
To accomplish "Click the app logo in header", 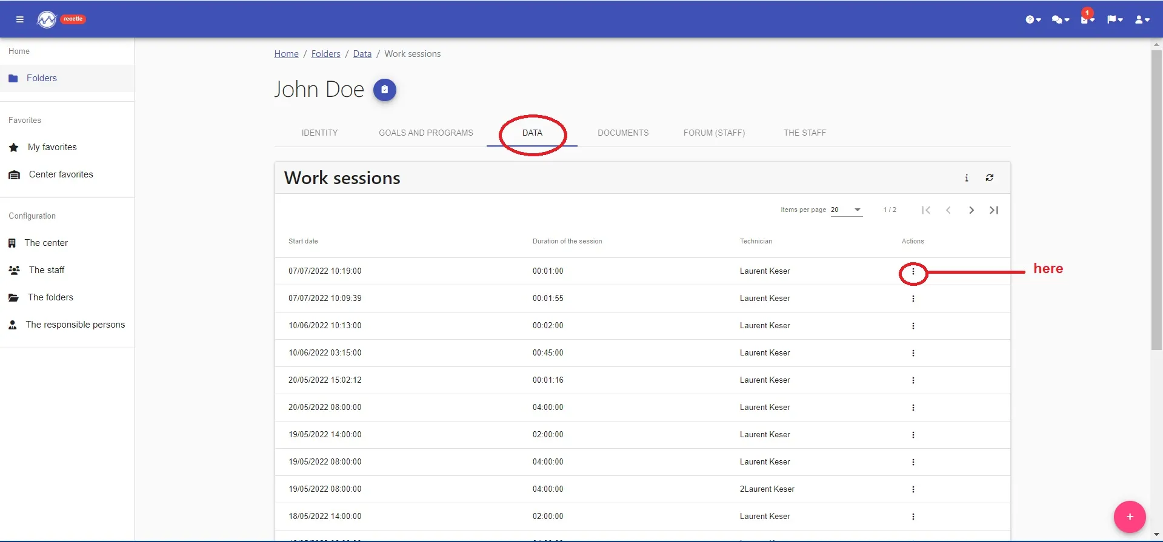I will pyautogui.click(x=47, y=19).
